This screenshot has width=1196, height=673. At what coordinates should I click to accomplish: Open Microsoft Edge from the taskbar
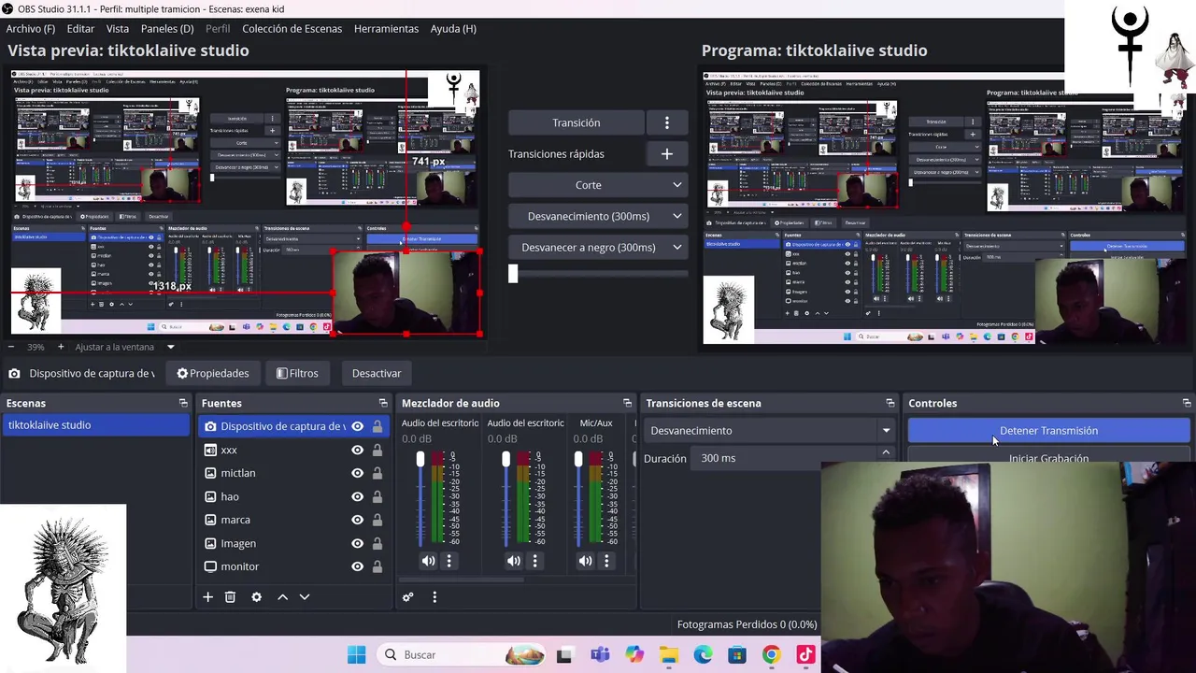click(x=703, y=654)
